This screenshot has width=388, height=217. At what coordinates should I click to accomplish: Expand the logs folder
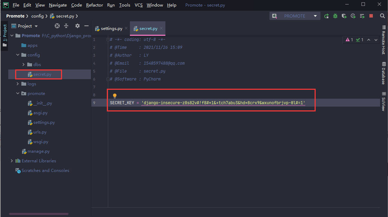tap(18, 84)
